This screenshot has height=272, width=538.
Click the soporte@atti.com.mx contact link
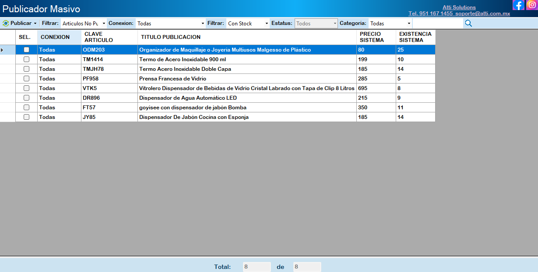coord(482,14)
